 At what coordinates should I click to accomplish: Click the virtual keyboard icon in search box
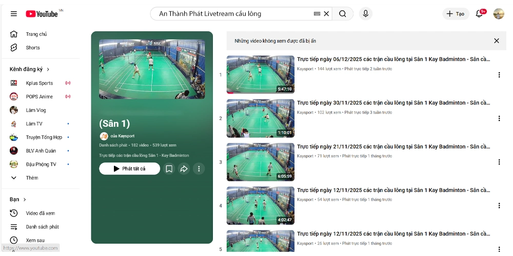[317, 14]
